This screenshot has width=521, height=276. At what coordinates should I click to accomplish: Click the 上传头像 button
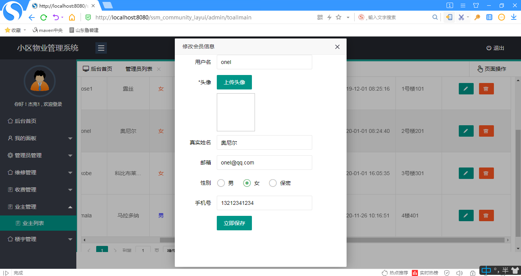point(234,82)
